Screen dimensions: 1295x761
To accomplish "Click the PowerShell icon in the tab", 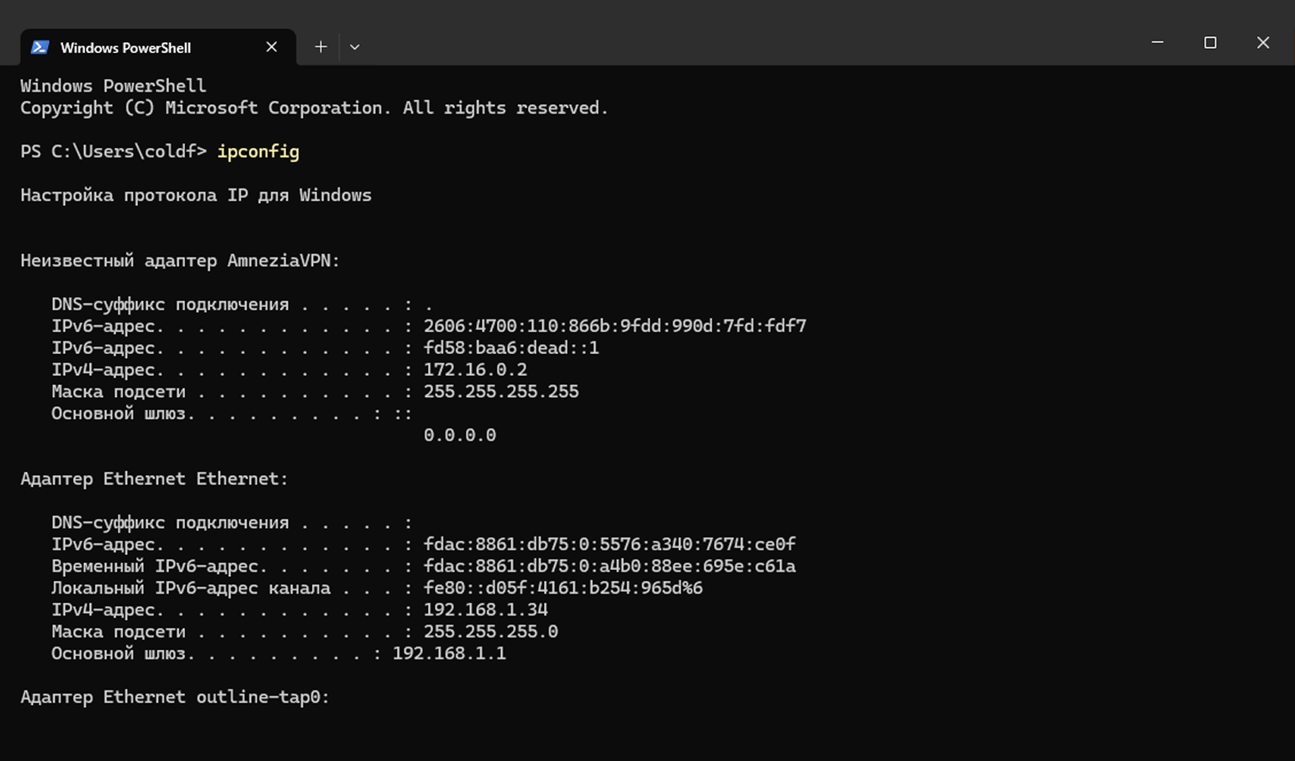I will tap(40, 47).
